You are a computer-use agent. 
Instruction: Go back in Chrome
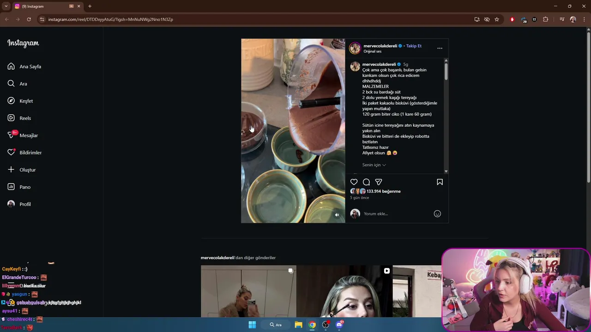pyautogui.click(x=6, y=19)
